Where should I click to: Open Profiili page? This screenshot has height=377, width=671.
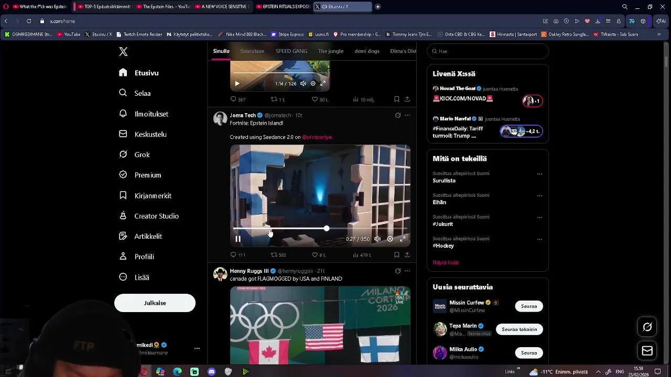click(136, 257)
